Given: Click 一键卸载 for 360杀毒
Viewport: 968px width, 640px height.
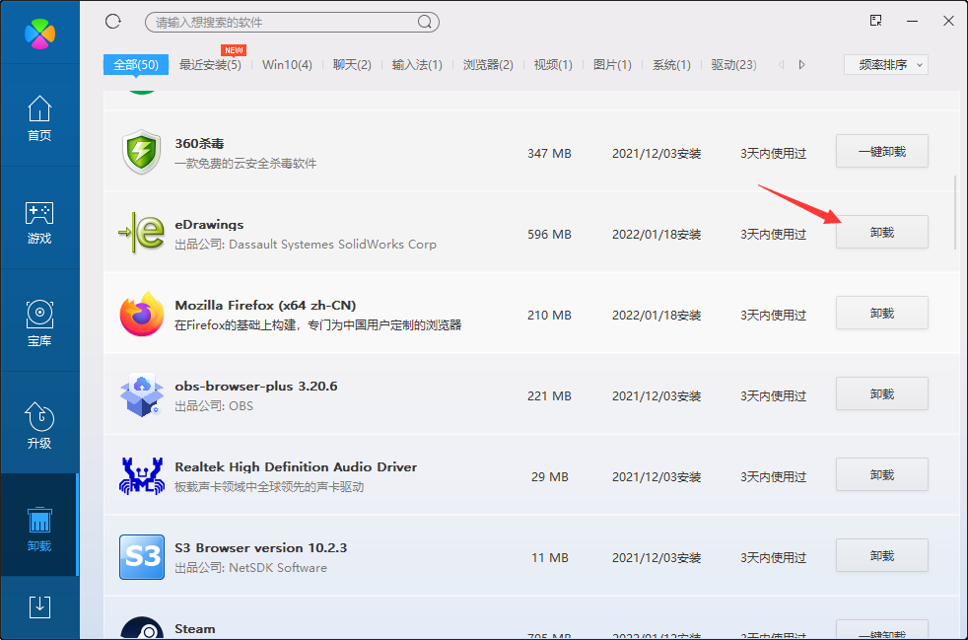Looking at the screenshot, I should (x=882, y=151).
